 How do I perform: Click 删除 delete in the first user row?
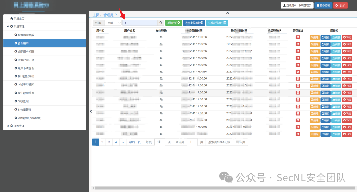[x=314, y=37]
